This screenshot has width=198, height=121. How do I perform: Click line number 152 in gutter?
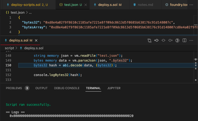click(8, 75)
